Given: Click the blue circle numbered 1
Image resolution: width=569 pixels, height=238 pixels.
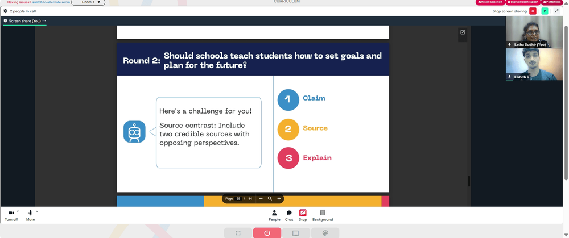Looking at the screenshot, I should pos(288,99).
